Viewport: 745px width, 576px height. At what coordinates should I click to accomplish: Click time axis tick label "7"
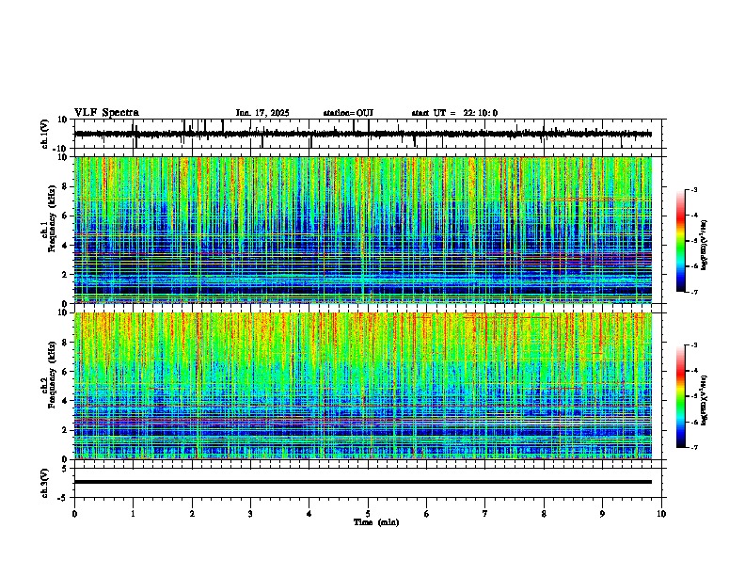[x=485, y=514]
